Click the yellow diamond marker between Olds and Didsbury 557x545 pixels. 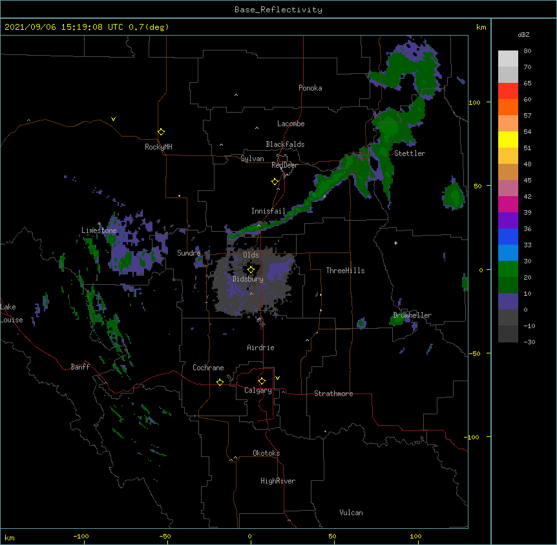[251, 269]
